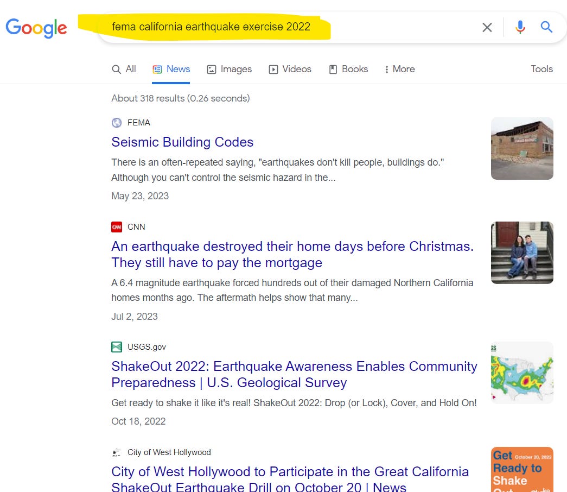Open CNN earthquake destroyed home article
Image resolution: width=567 pixels, height=492 pixels.
click(x=292, y=255)
